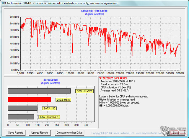Click the Tested on 2009-05-07 line

click(118, 81)
